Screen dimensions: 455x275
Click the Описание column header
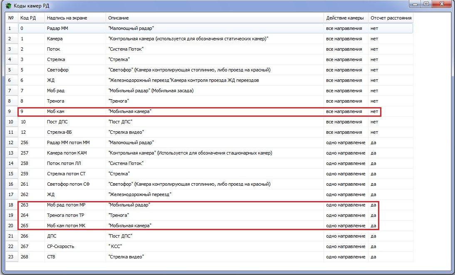pos(215,18)
